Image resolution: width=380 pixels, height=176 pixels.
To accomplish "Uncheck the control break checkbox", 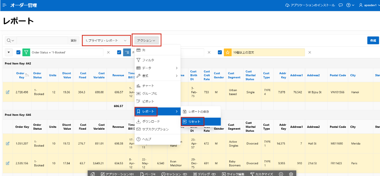I will (x=119, y=52).
